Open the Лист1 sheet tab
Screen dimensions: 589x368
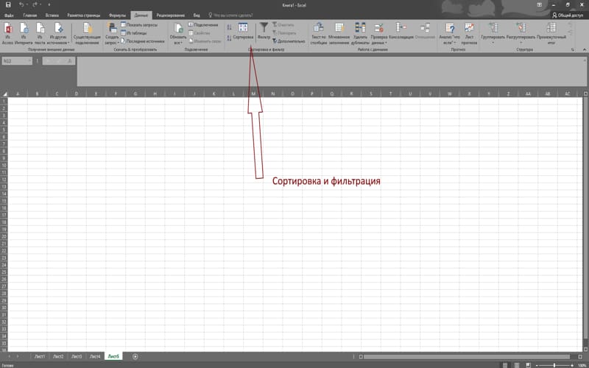click(x=40, y=356)
